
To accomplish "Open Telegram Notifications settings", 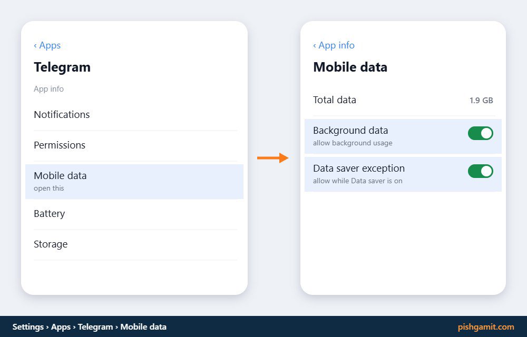I will (135, 115).
